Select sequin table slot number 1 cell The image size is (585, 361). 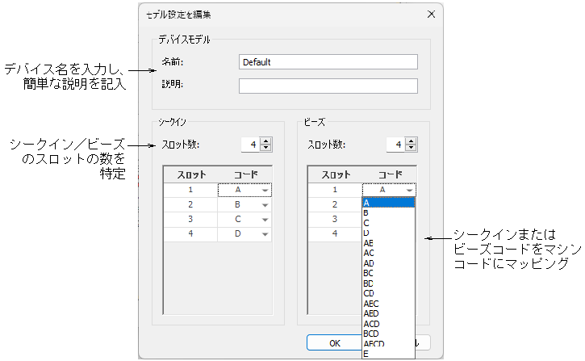[190, 190]
